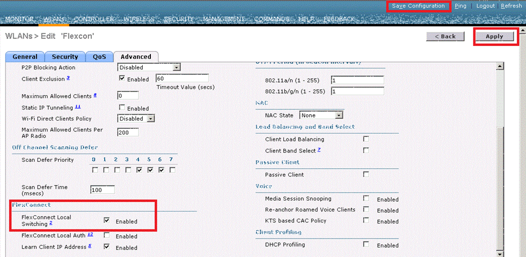Enable FlexConnect Local Auth checkbox
526x257 pixels.
(107, 235)
